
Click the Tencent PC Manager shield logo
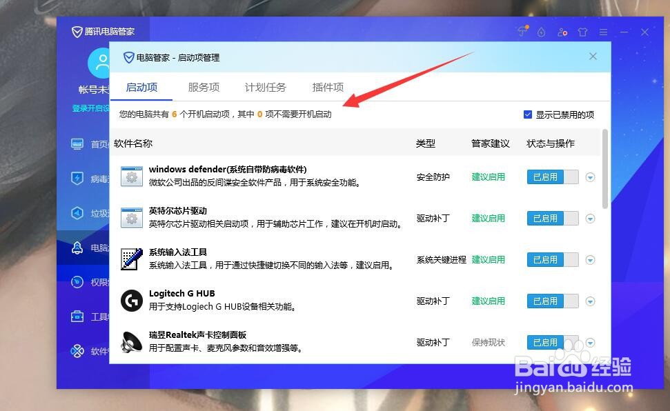tap(77, 32)
